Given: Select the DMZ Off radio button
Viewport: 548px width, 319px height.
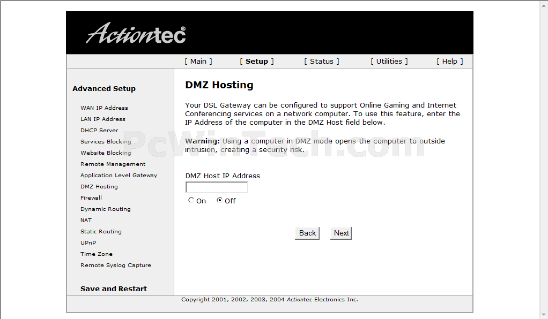Looking at the screenshot, I should click(x=219, y=200).
